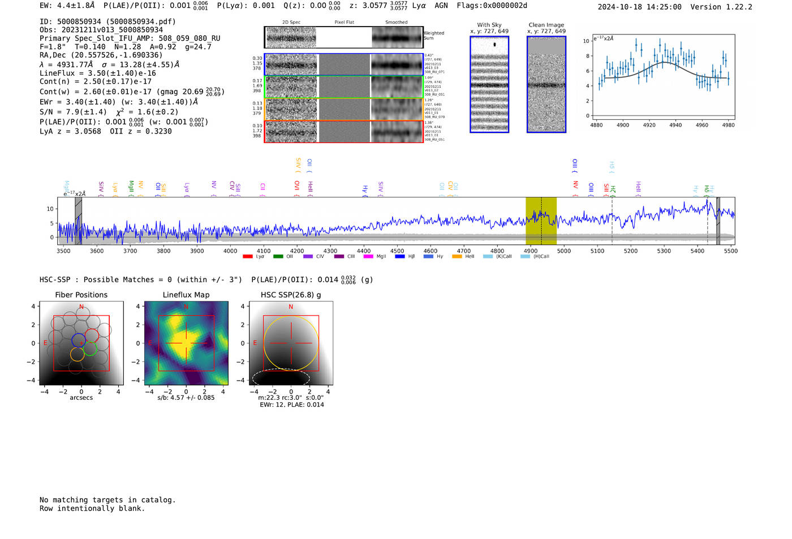Click the red Lyα legend swatch

coord(247,256)
